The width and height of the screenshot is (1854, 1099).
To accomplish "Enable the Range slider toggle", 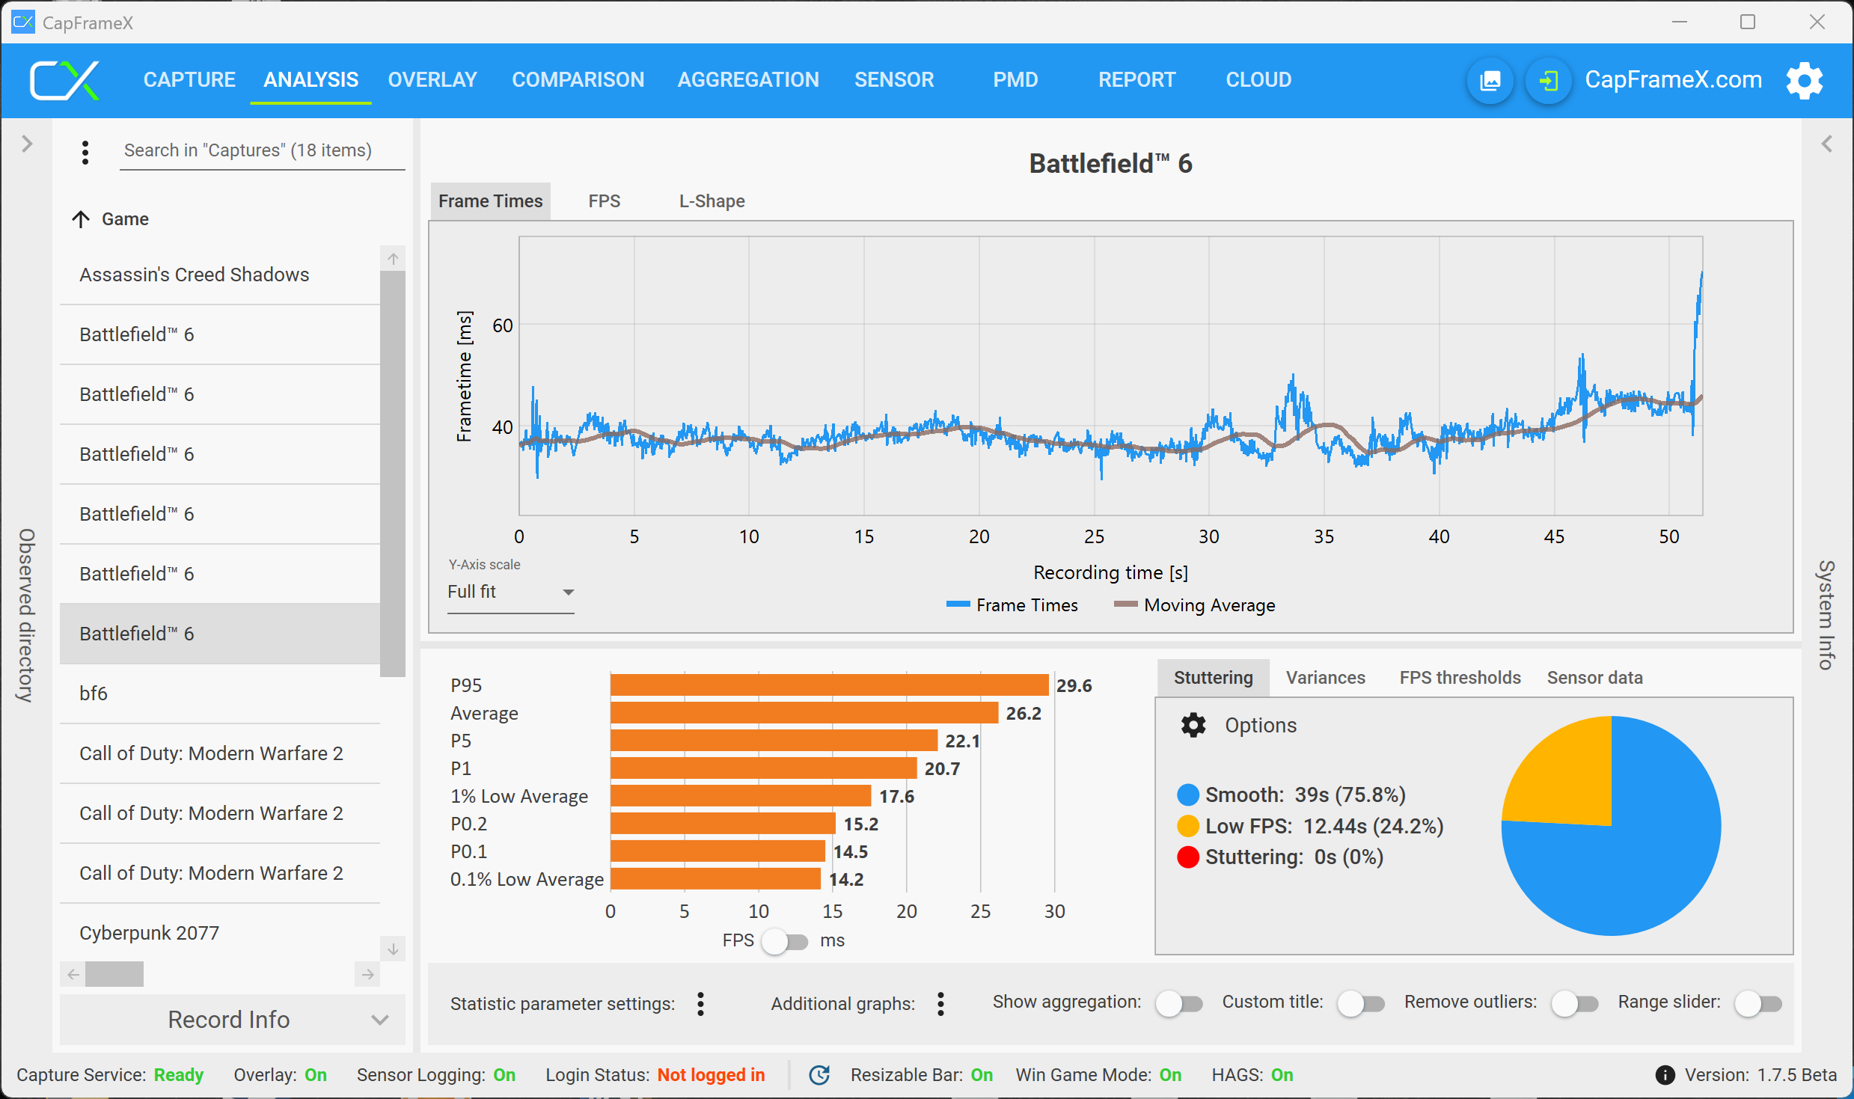I will 1757,1003.
